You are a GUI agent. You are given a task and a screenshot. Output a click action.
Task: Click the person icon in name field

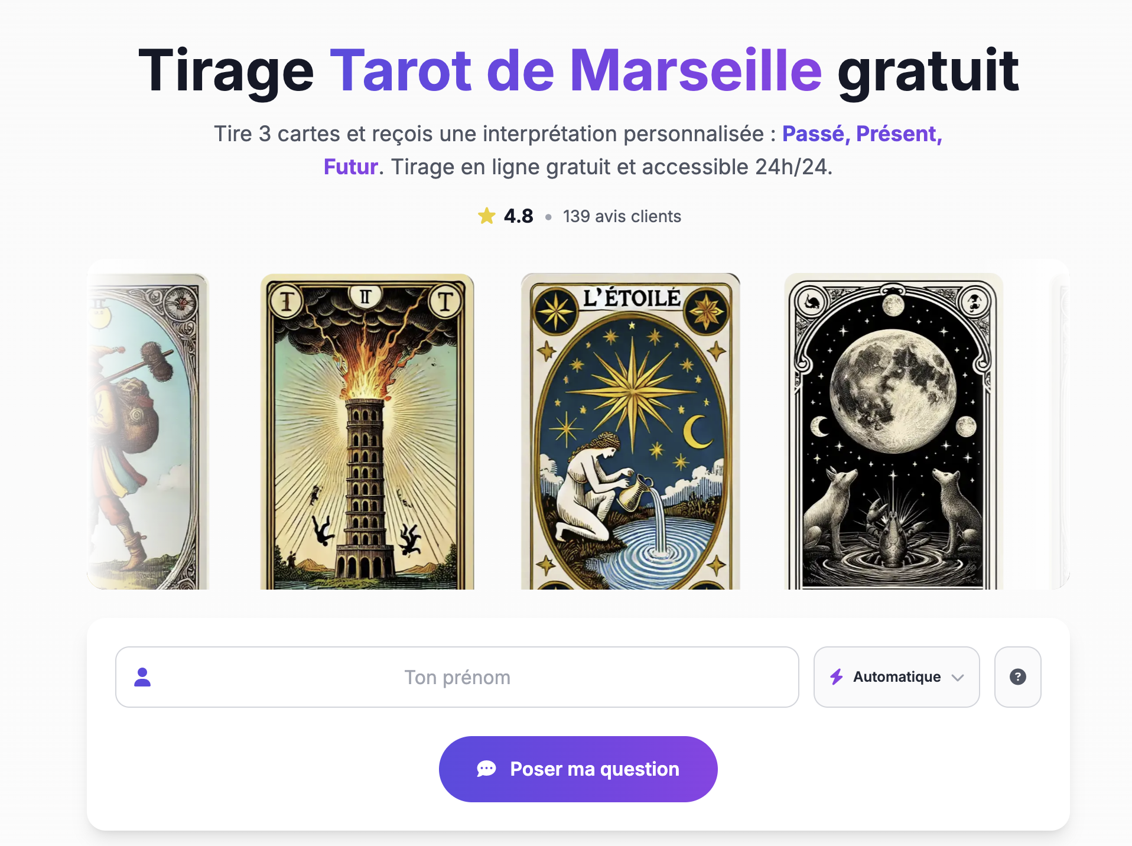click(142, 677)
